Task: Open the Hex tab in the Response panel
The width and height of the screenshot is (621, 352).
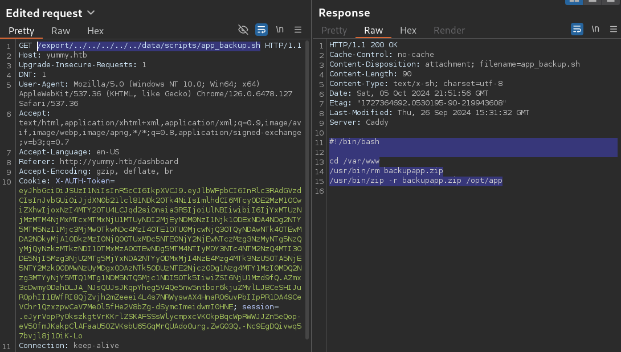Action: click(x=408, y=31)
